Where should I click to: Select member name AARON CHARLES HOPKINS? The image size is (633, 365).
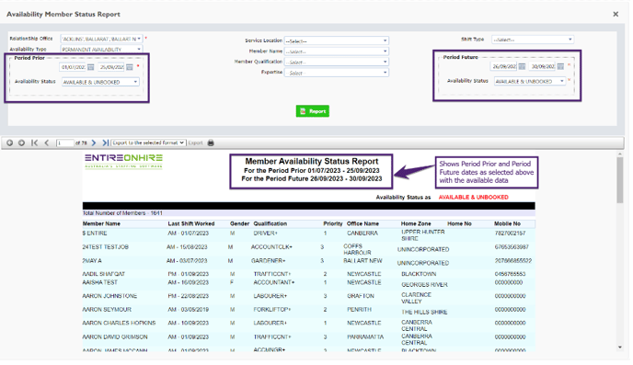(119, 323)
